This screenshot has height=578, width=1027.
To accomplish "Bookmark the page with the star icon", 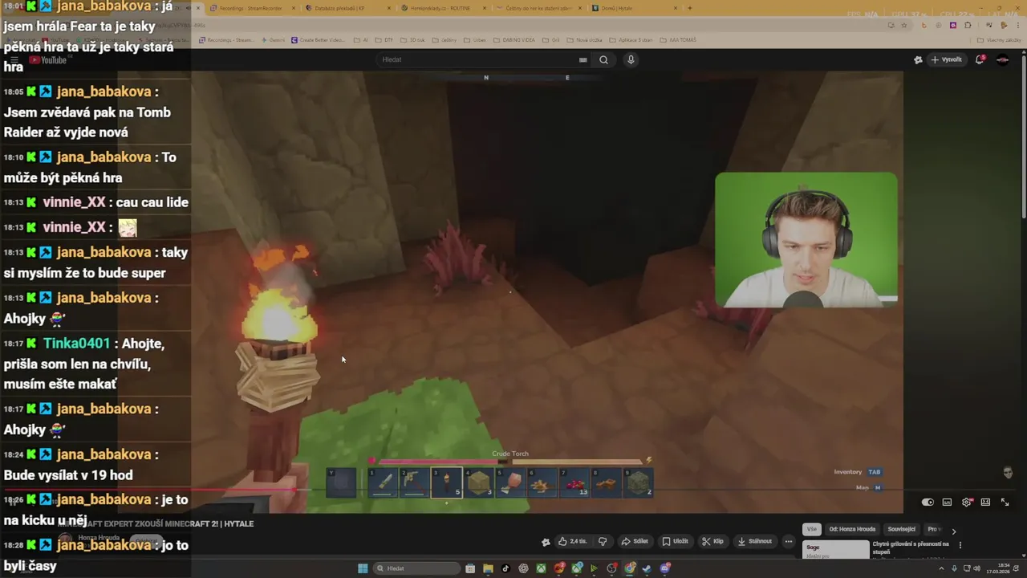I will coord(903,25).
